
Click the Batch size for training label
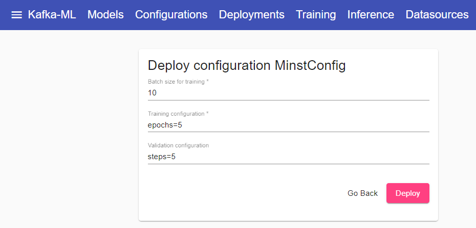[179, 82]
